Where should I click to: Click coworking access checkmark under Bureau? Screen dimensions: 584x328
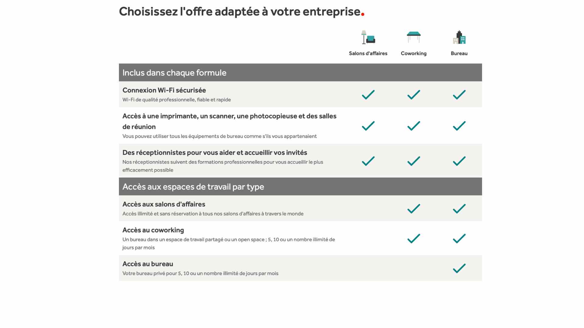coord(459,238)
